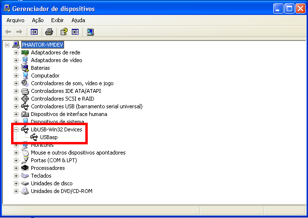Open the Ação menu
The image size is (308, 218).
coord(38,20)
